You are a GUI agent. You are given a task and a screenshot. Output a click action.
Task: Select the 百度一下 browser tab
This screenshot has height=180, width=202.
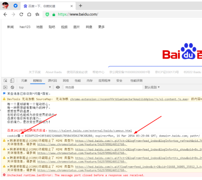(x=48, y=6)
